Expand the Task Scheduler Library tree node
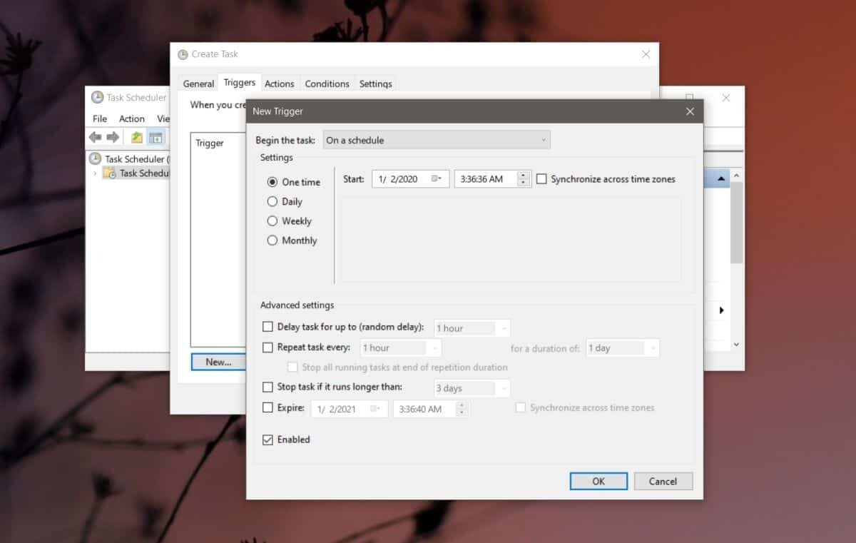 click(x=93, y=173)
